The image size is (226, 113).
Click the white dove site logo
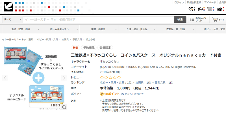click(8, 7)
